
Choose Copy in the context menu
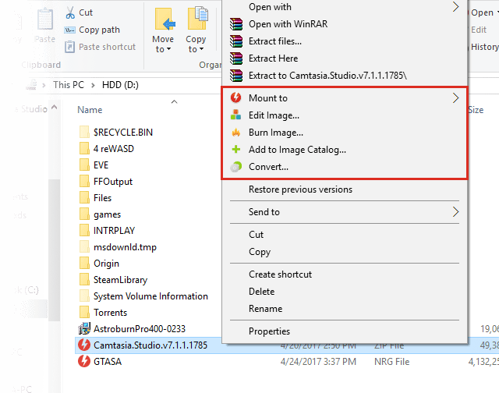click(345, 252)
